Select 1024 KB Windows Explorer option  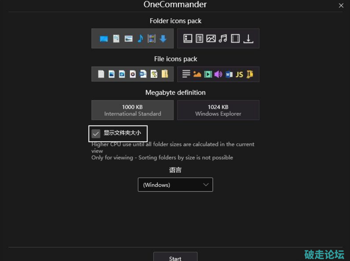218,110
